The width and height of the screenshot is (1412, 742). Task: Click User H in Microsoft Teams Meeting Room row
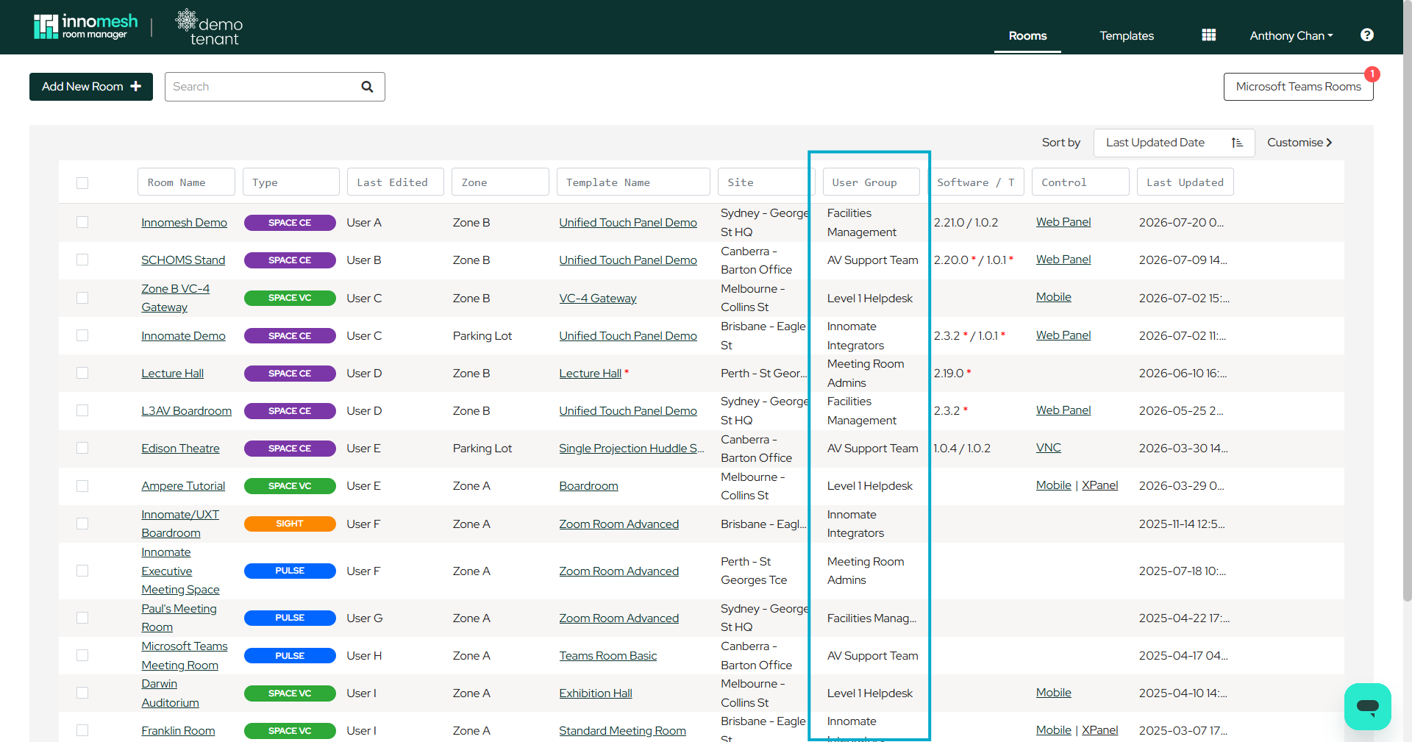point(364,656)
